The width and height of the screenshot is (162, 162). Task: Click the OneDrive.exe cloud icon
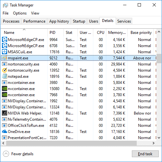(x=5, y=131)
